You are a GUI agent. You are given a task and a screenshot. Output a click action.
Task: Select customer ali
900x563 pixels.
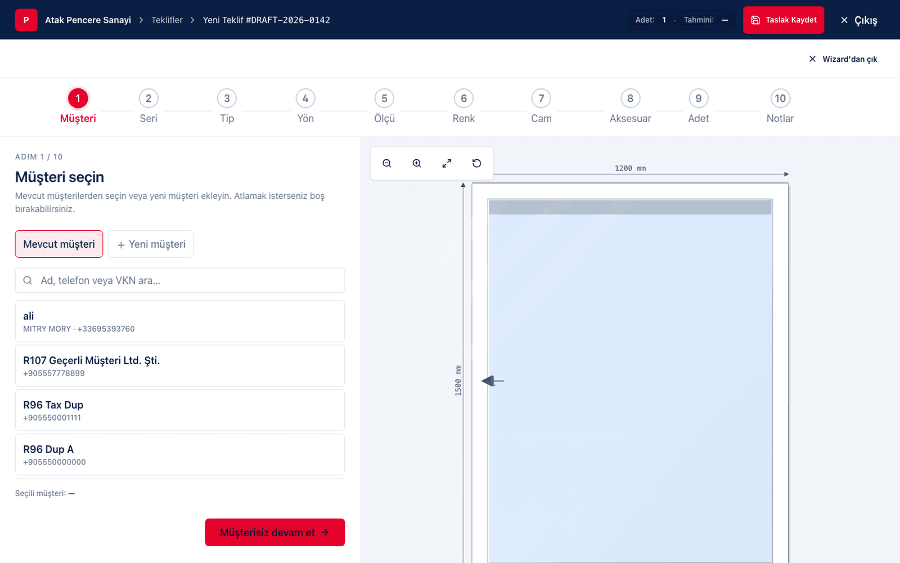coord(180,321)
